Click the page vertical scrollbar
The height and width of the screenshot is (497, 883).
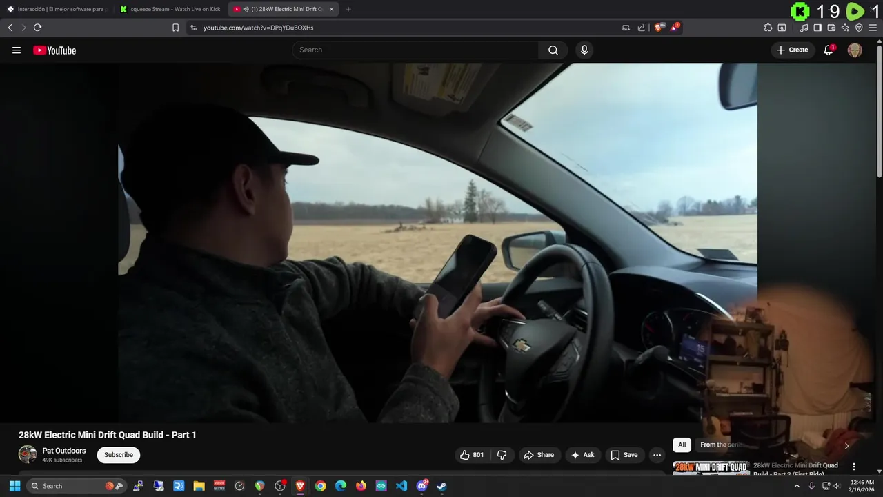(879, 110)
